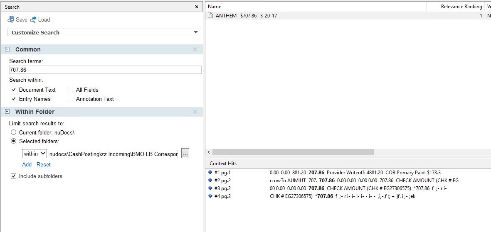This screenshot has height=232, width=491.
Task: Click the scroll left arrow in results
Action: coord(208,152)
